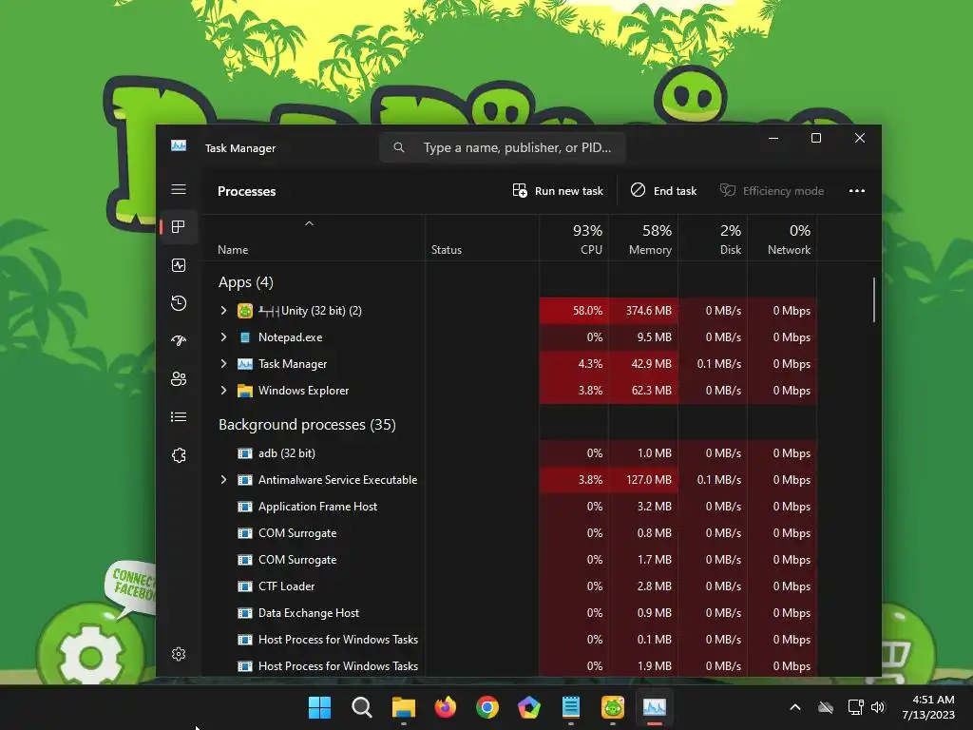Open the Notepad taskbar icon
This screenshot has height=730, width=973.
(571, 707)
